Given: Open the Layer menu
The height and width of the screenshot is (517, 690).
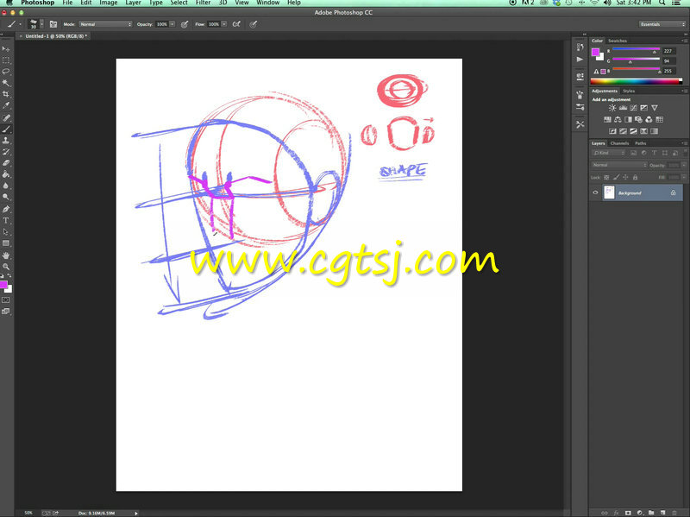Looking at the screenshot, I should tap(133, 3).
